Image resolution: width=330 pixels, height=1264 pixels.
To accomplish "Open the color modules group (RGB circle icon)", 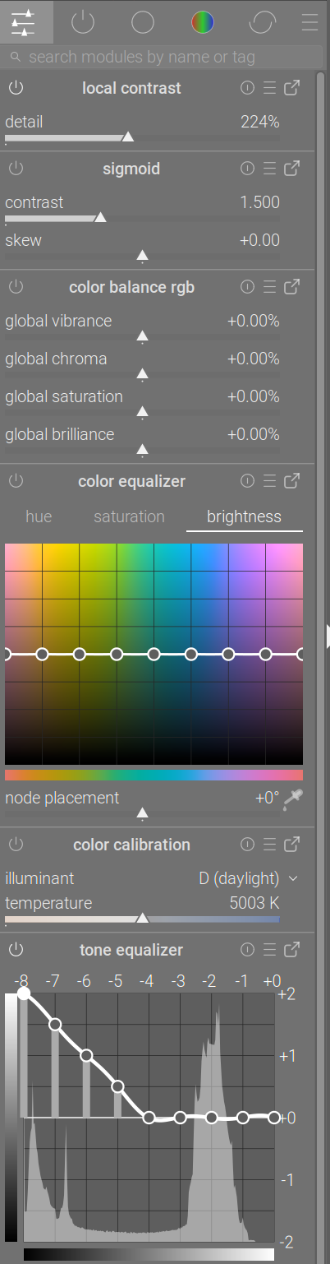I will [x=202, y=22].
